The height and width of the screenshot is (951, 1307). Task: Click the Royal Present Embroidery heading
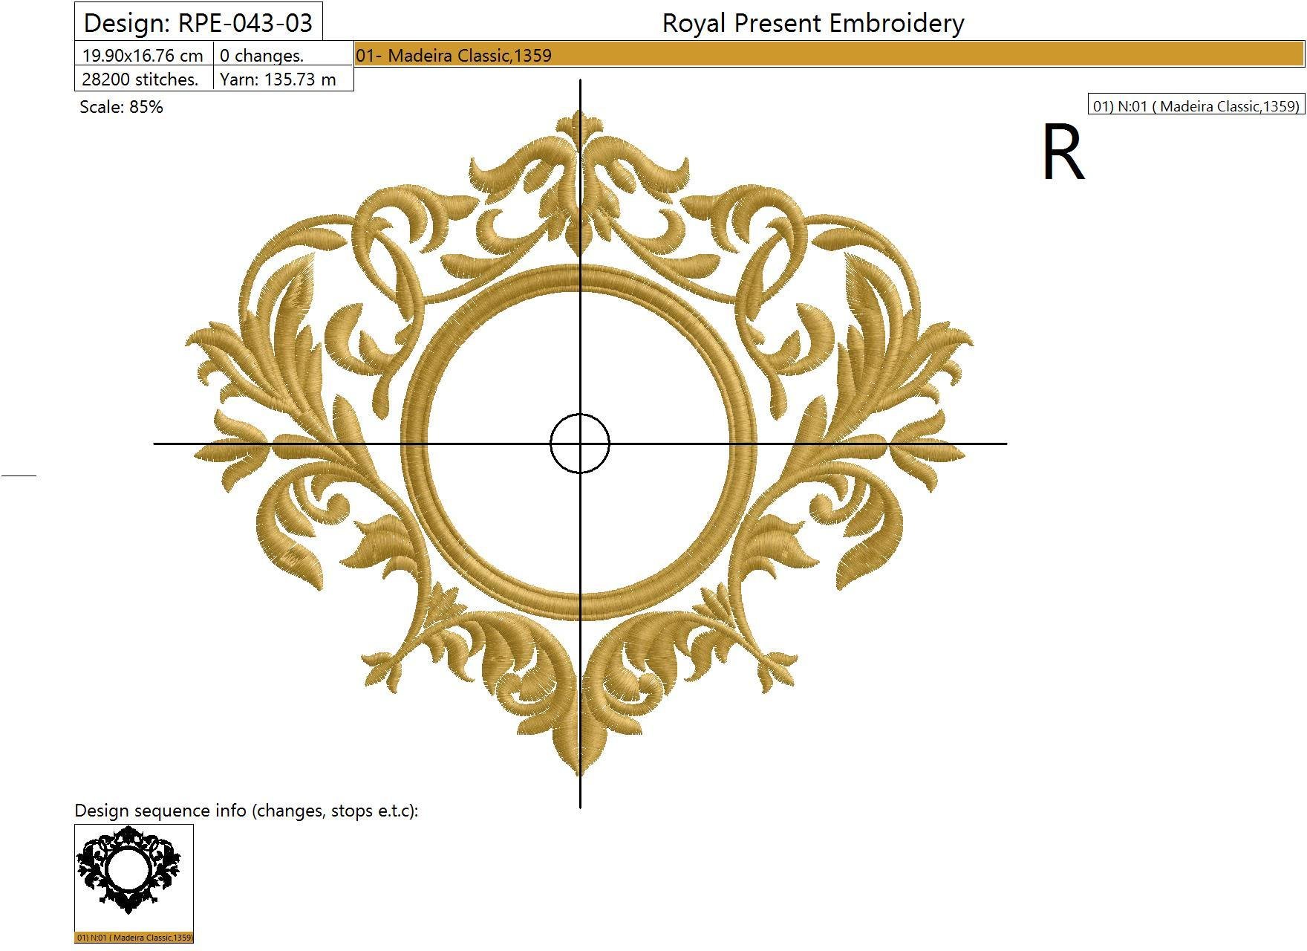pyautogui.click(x=812, y=23)
